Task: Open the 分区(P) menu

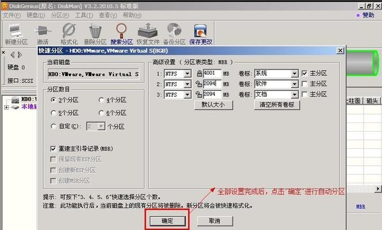Action: [60, 16]
